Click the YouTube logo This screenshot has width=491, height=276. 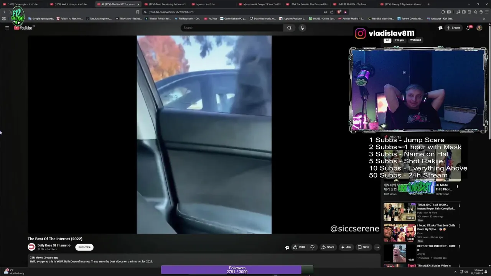pos(23,28)
